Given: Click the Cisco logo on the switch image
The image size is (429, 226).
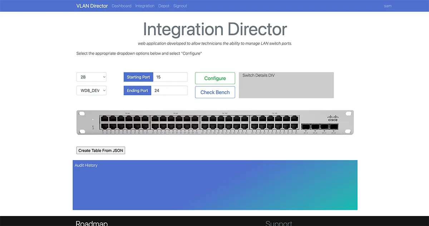Looking at the screenshot, I should point(334,118).
